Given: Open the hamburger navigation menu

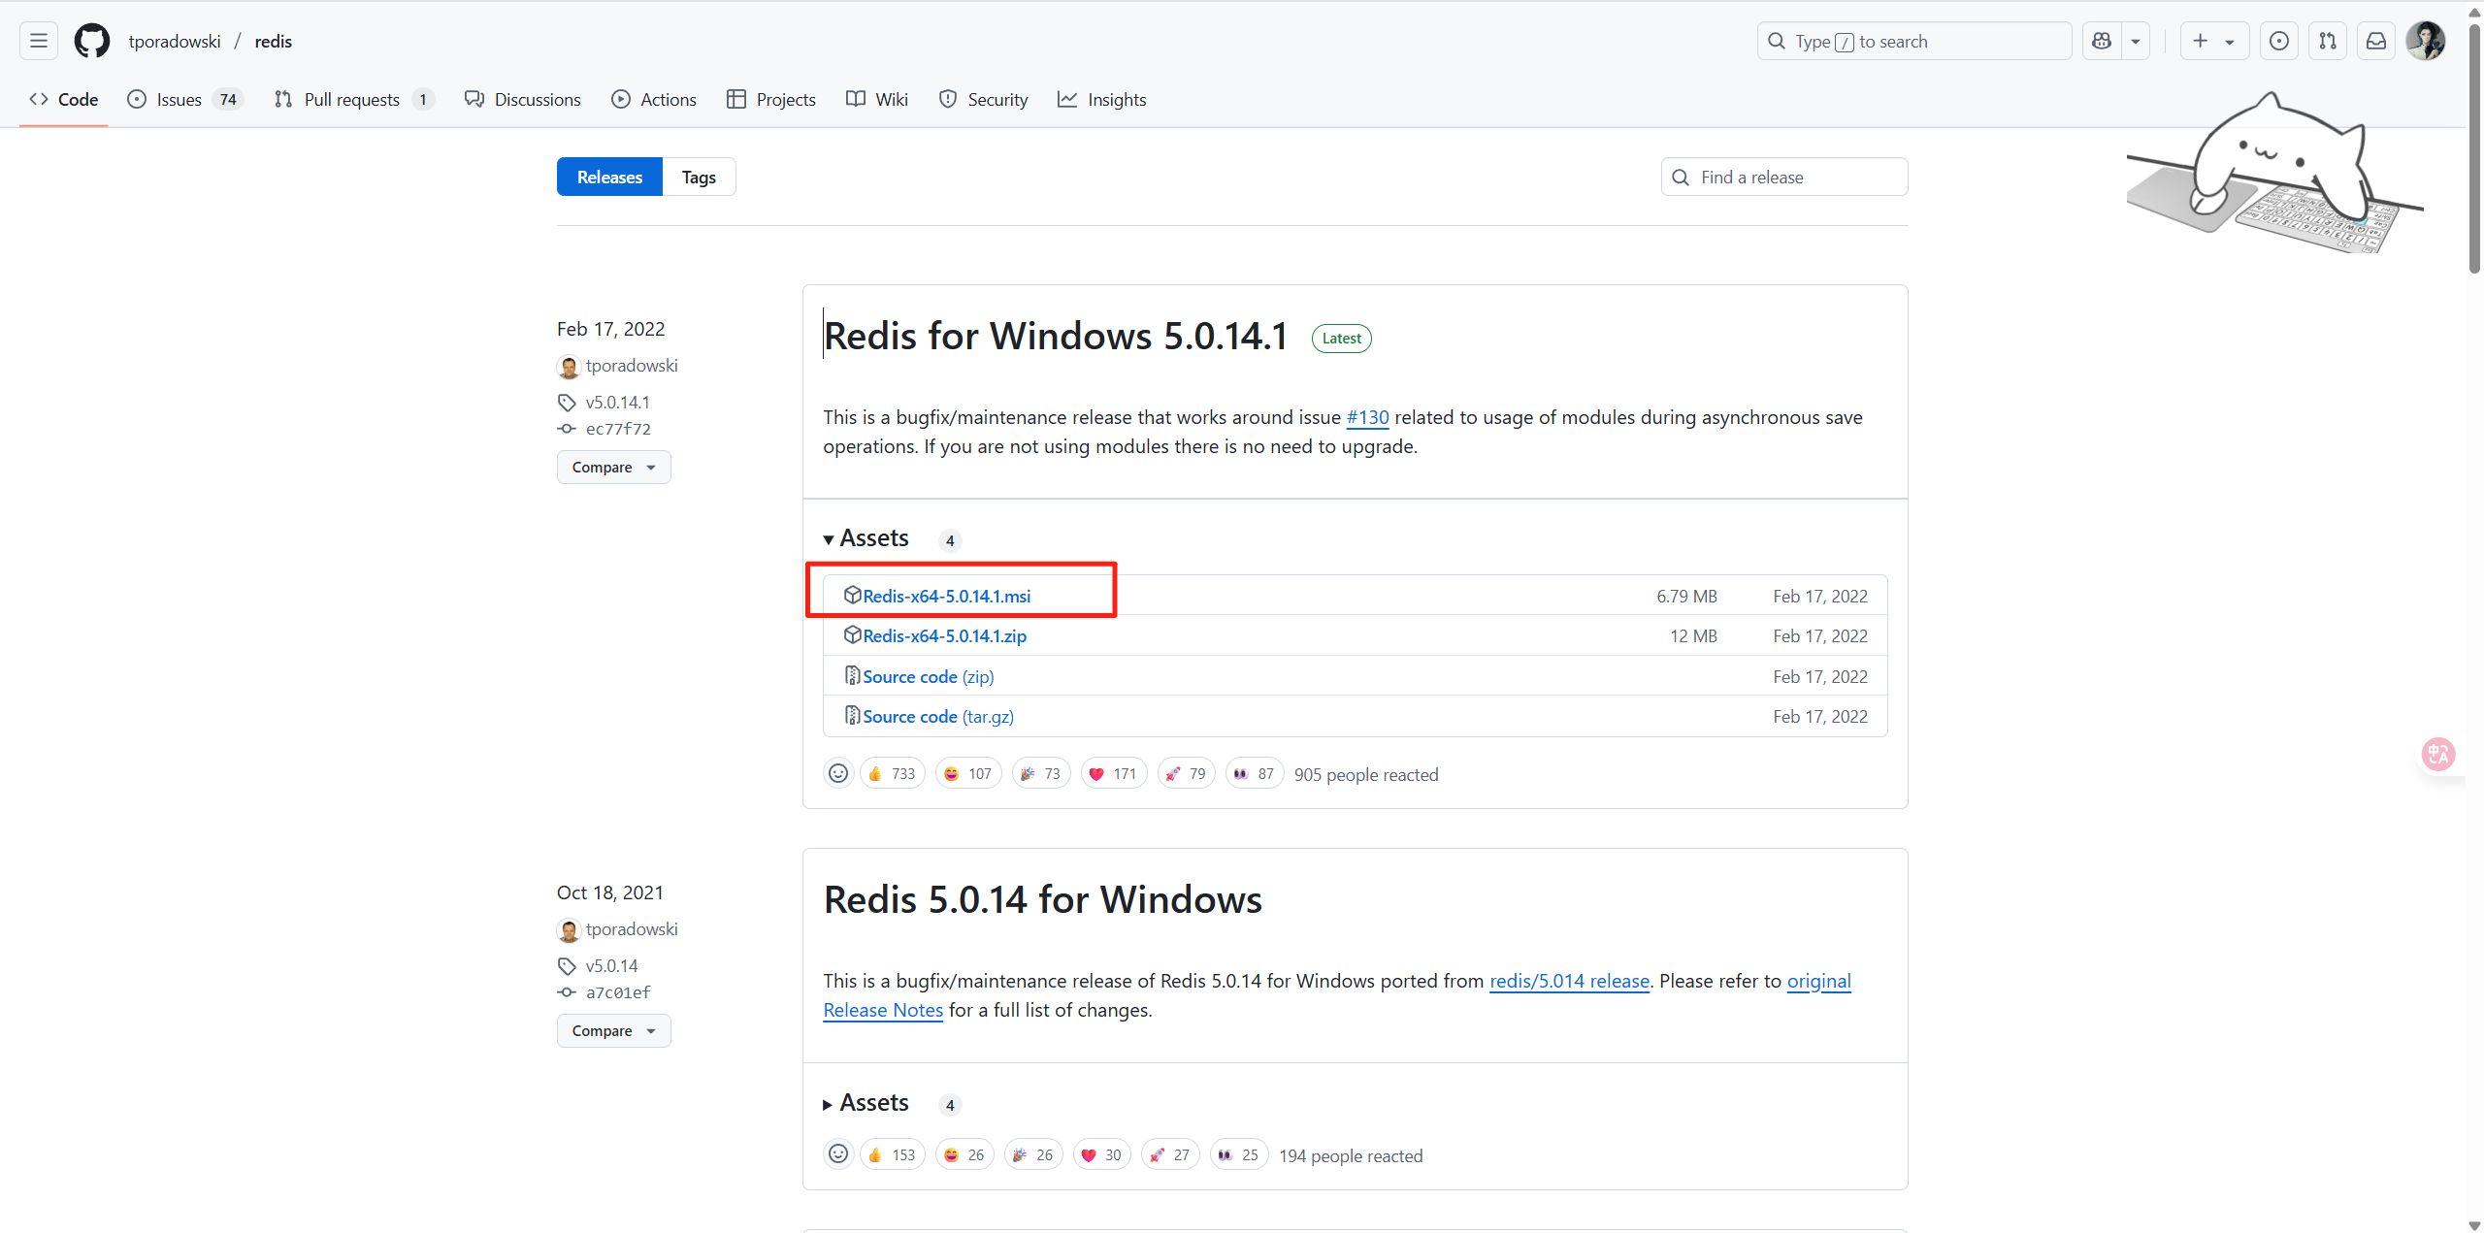Looking at the screenshot, I should point(39,42).
